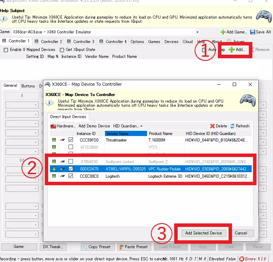Open the Cloud tab

coord(188,42)
